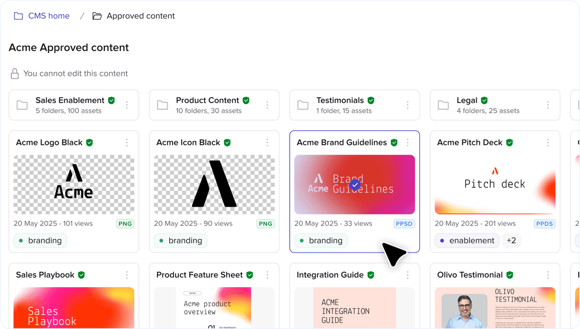The height and width of the screenshot is (329, 580).
Task: Click PNG badge on Acme Icon Black
Action: (x=266, y=223)
